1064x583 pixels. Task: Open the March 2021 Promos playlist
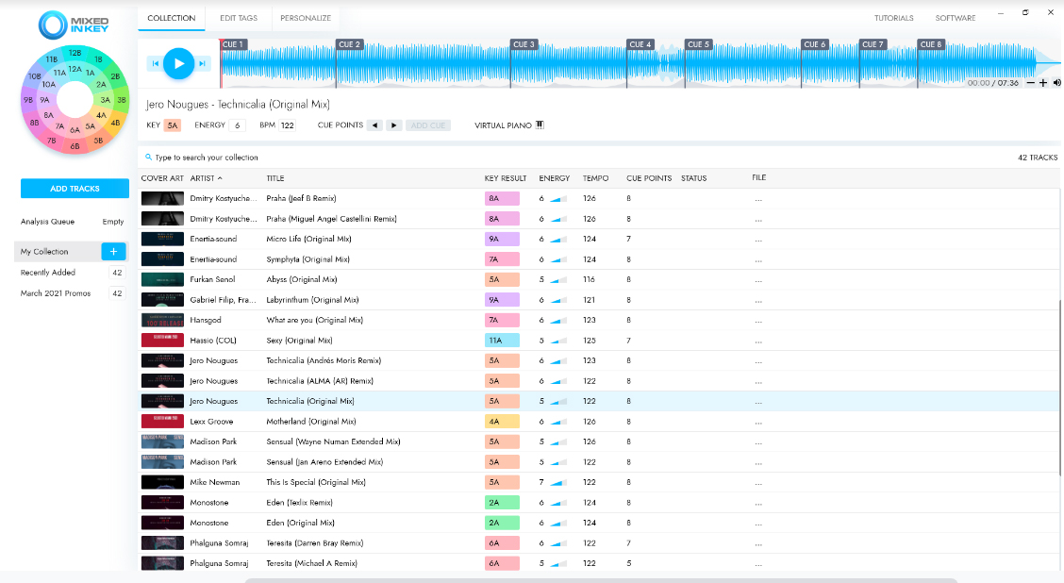57,293
